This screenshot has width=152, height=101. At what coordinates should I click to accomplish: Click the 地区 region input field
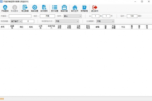click(x=47, y=16)
